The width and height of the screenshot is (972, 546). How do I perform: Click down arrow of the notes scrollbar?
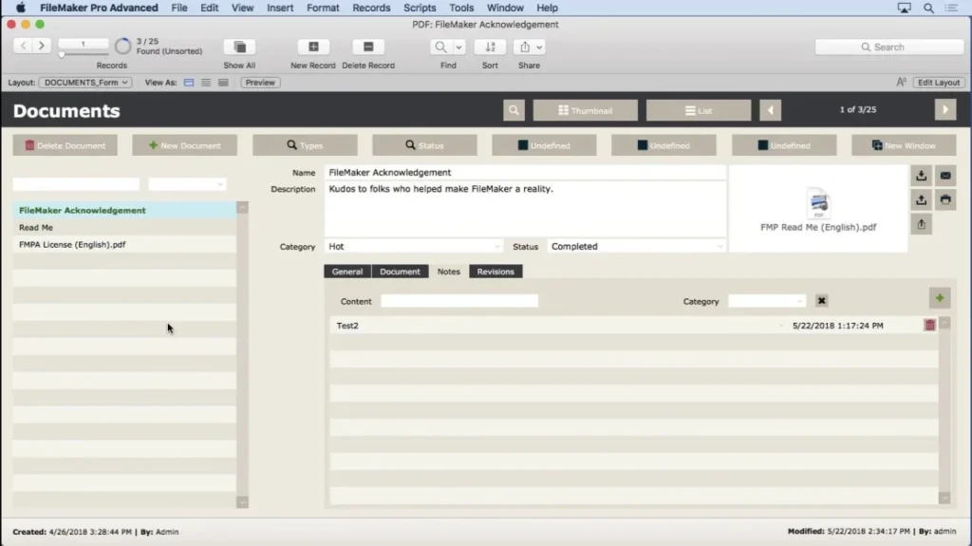[x=944, y=498]
